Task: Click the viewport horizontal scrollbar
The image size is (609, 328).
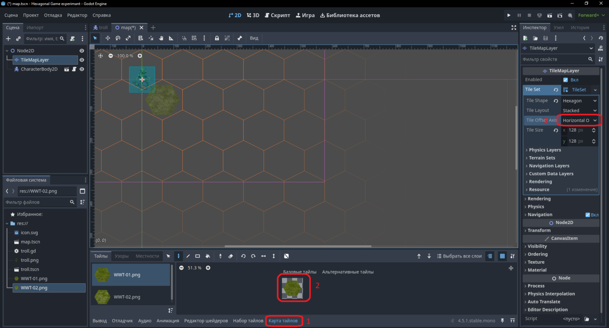Action: [298, 246]
